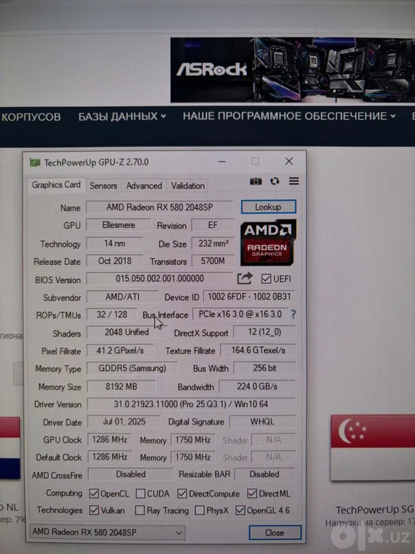This screenshot has width=415, height=554.
Task: Open the GPU-Z hamburger menu
Action: 294,181
